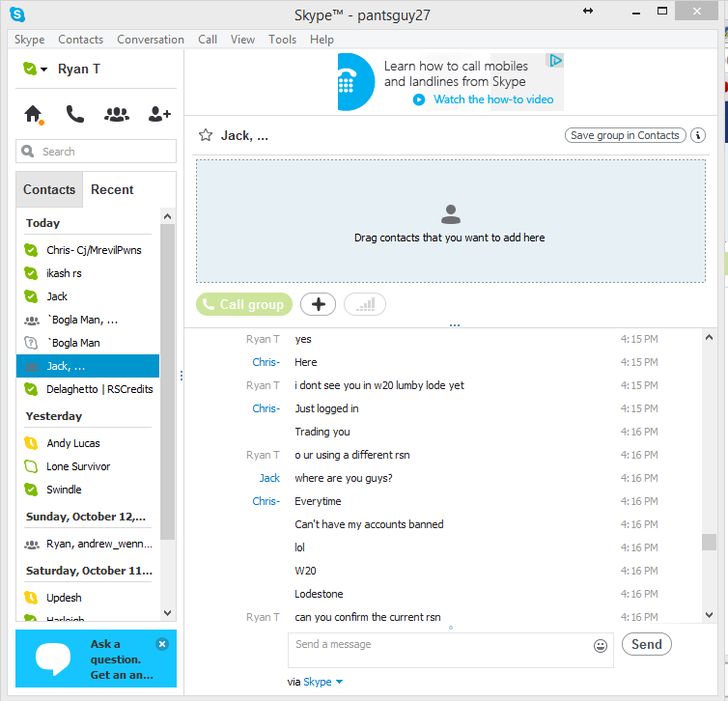Screen dimensions: 728x701
Task: Open the status dropdown next to Ryan T
Action: 44,70
